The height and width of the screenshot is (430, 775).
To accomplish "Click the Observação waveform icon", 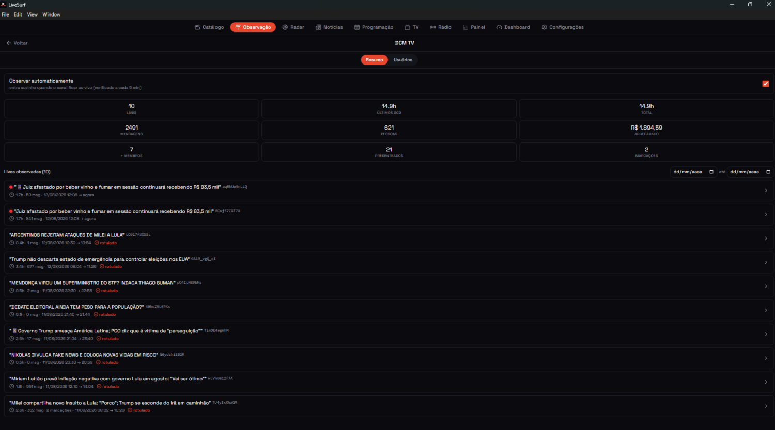I will click(x=238, y=27).
